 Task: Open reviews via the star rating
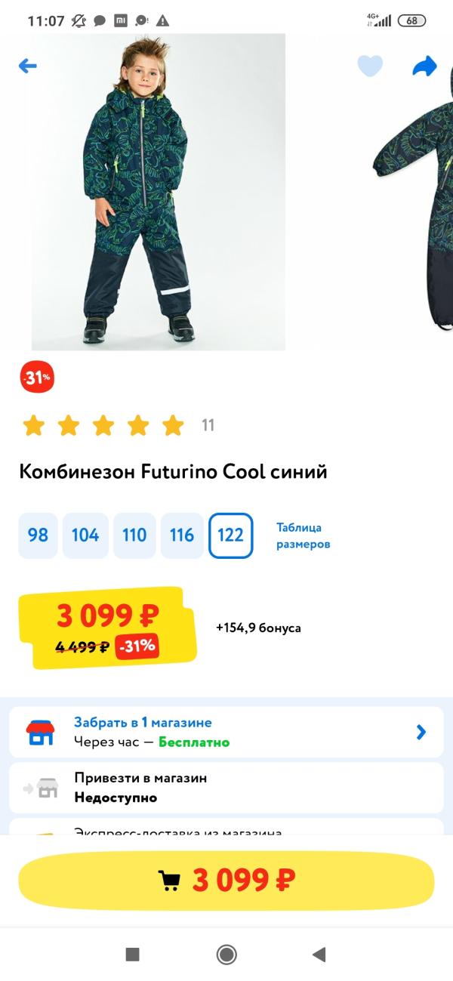pos(103,426)
